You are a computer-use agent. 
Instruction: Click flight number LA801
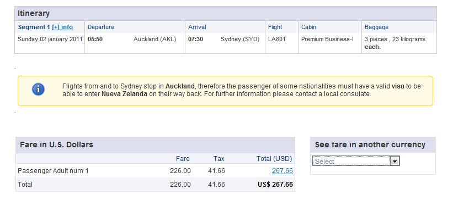277,39
